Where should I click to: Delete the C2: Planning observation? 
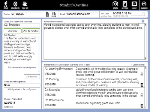click(x=142, y=85)
